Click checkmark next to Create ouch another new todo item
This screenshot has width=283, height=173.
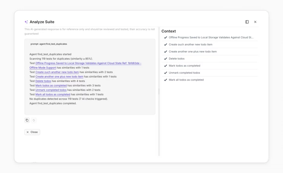165,44
